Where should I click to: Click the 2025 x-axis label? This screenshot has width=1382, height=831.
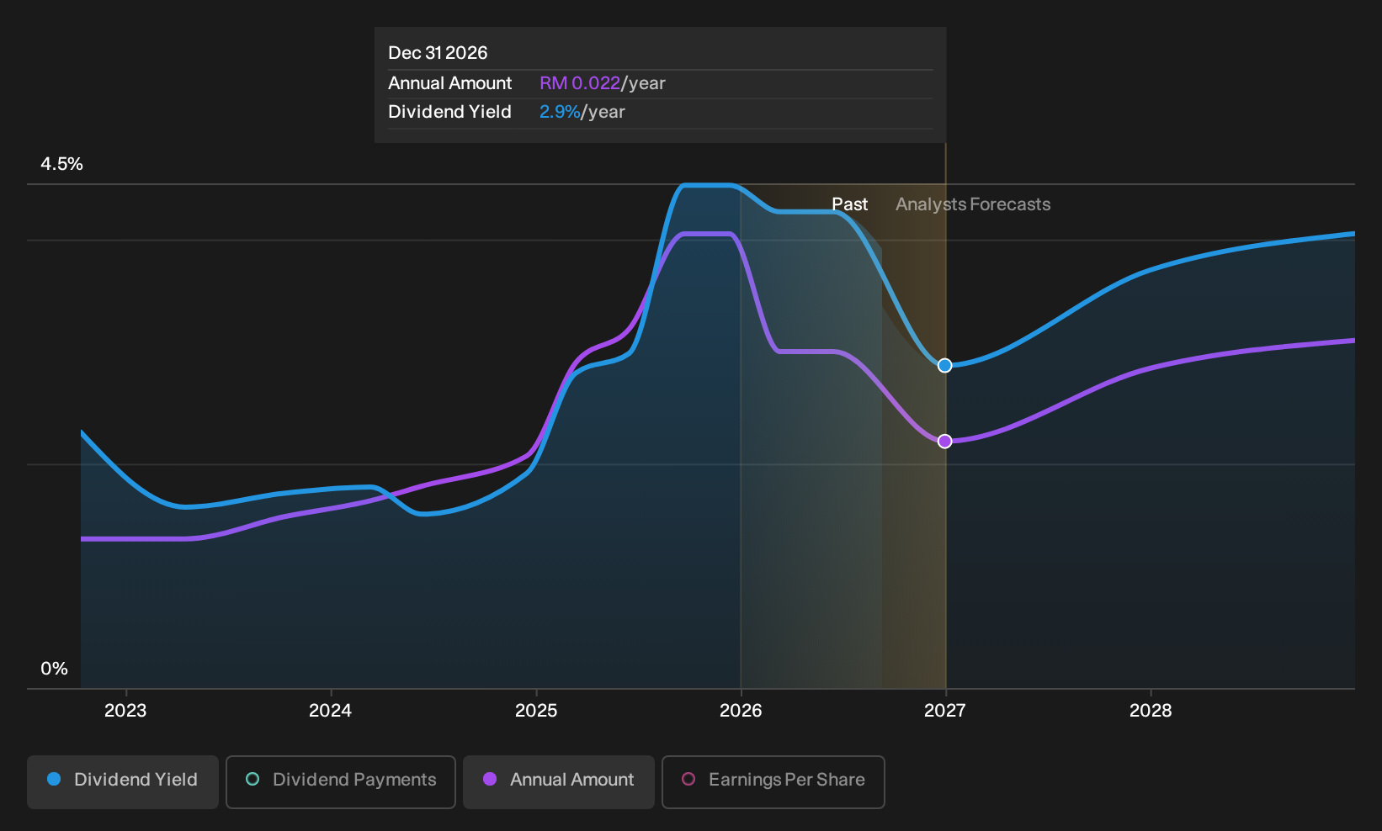[x=536, y=711]
